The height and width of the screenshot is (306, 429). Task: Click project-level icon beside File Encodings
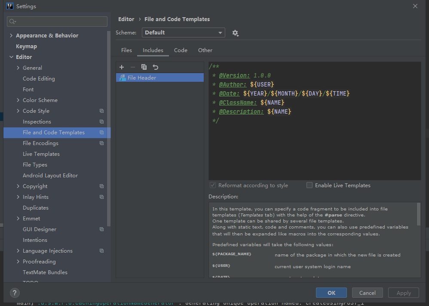click(x=101, y=143)
